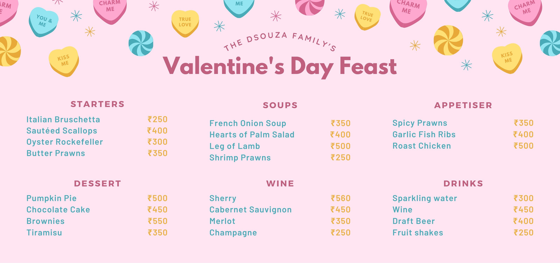This screenshot has height=263, width=560.
Task: Click the yellow KISS ME heart near STARTERS
Action: click(x=64, y=61)
